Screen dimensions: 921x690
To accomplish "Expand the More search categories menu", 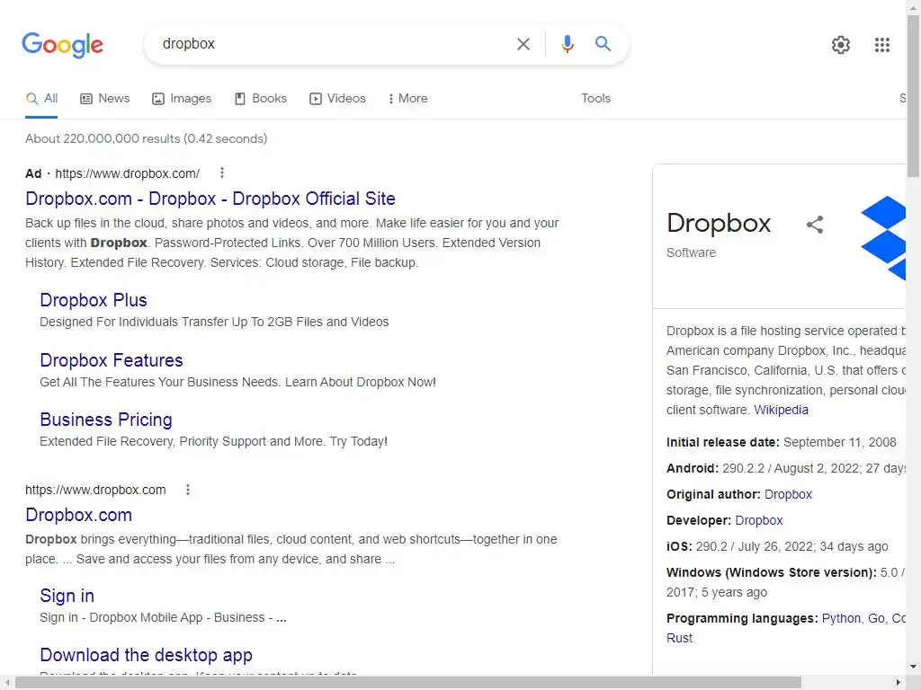I will tap(407, 99).
